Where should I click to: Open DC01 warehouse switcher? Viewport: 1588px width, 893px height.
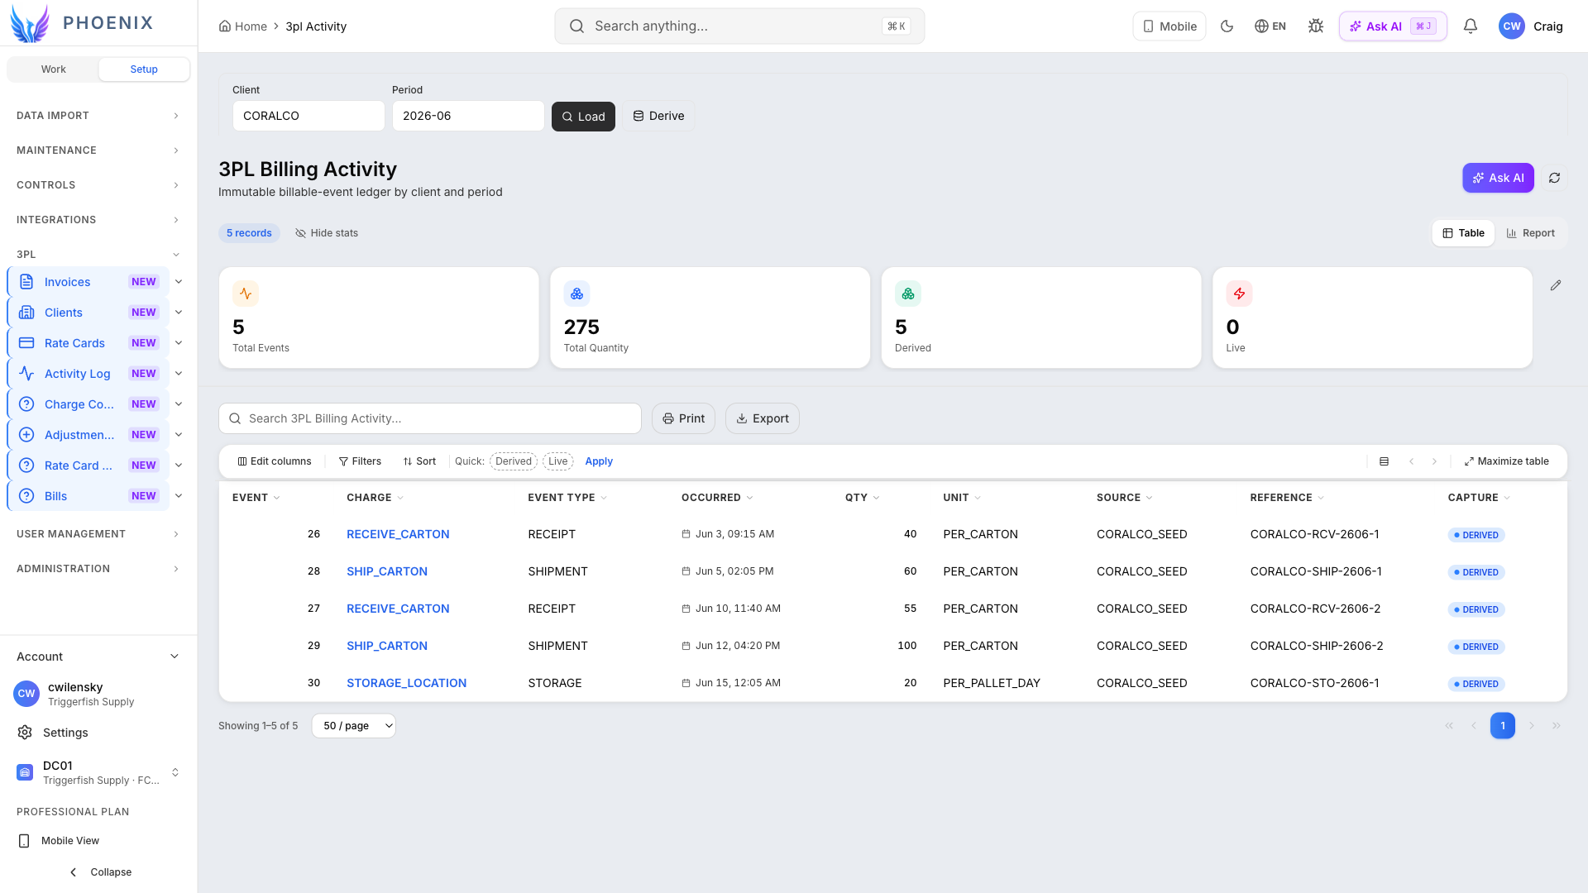coord(98,772)
